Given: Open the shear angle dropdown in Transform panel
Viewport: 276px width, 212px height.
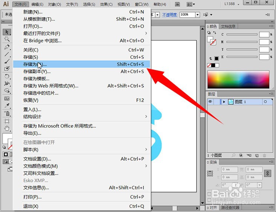Looking at the screenshot, I should (x=259, y=185).
